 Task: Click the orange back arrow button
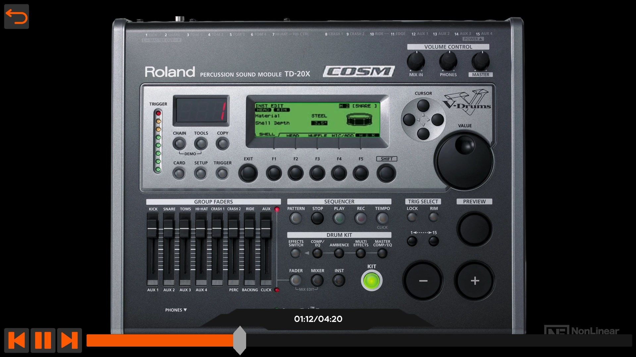pyautogui.click(x=16, y=17)
